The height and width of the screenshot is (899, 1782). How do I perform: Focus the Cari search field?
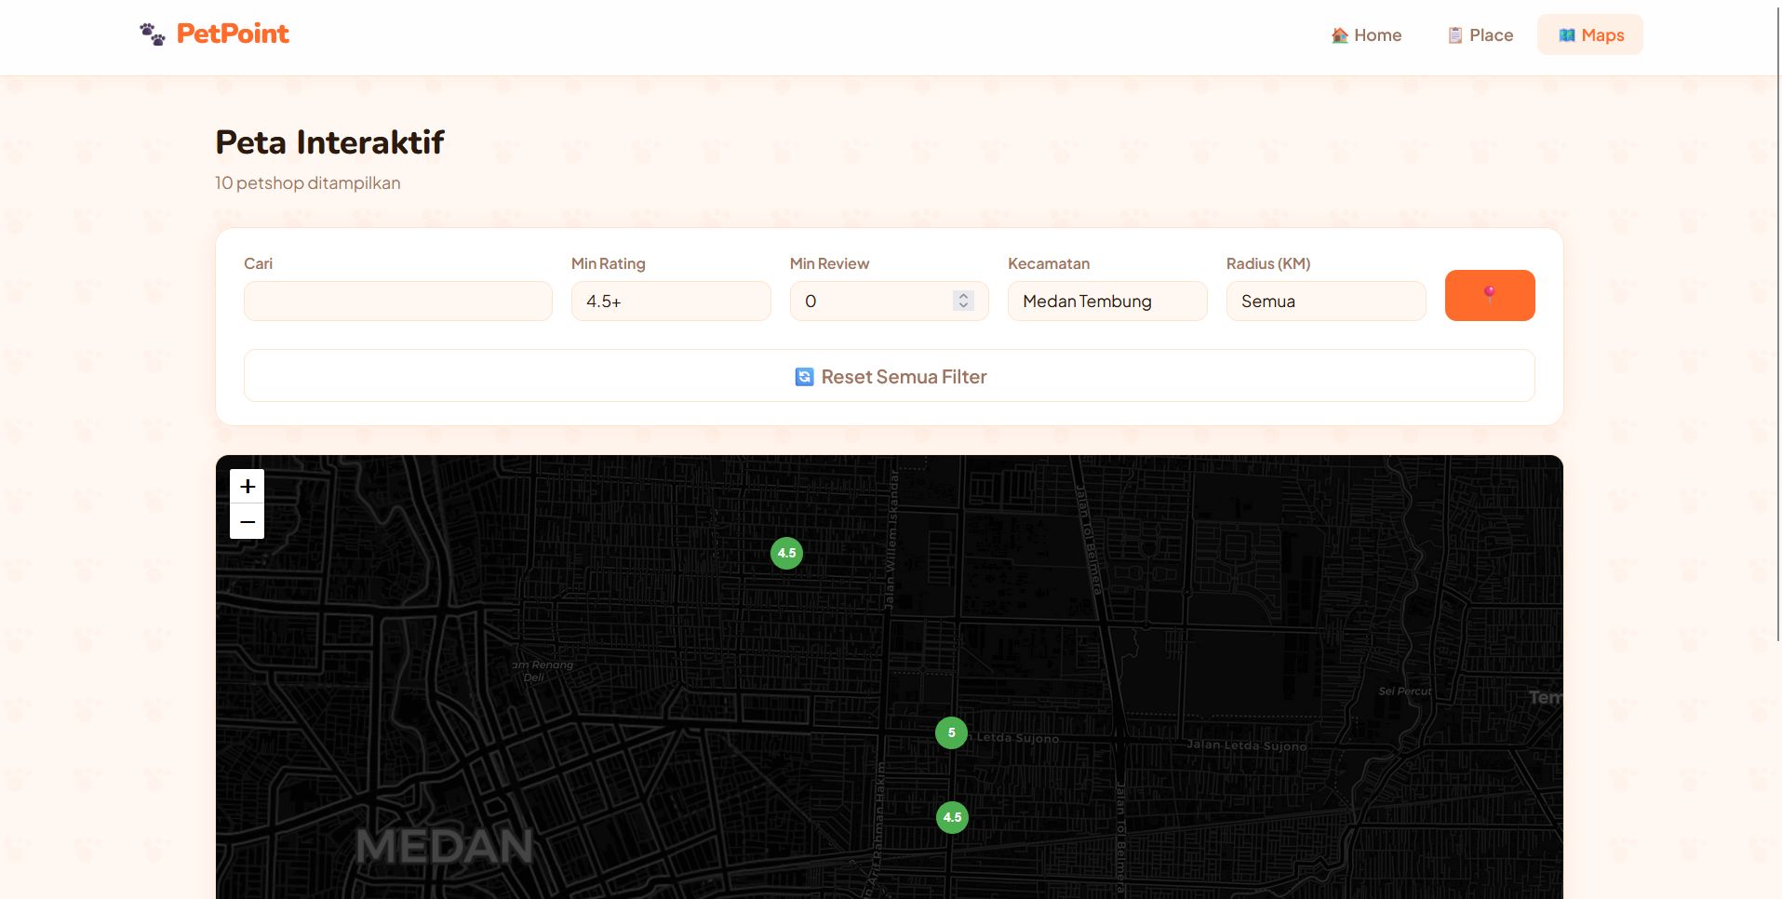point(398,302)
